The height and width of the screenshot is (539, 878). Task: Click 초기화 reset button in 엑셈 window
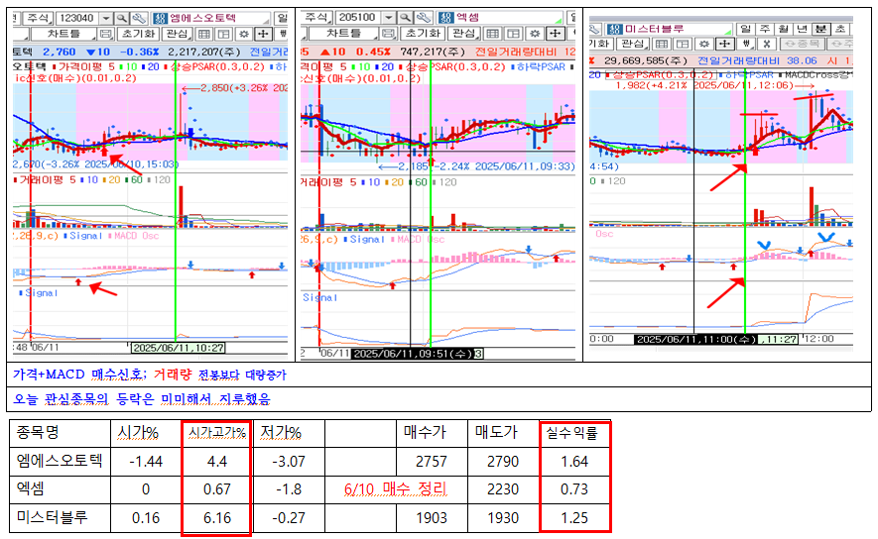coord(424,34)
